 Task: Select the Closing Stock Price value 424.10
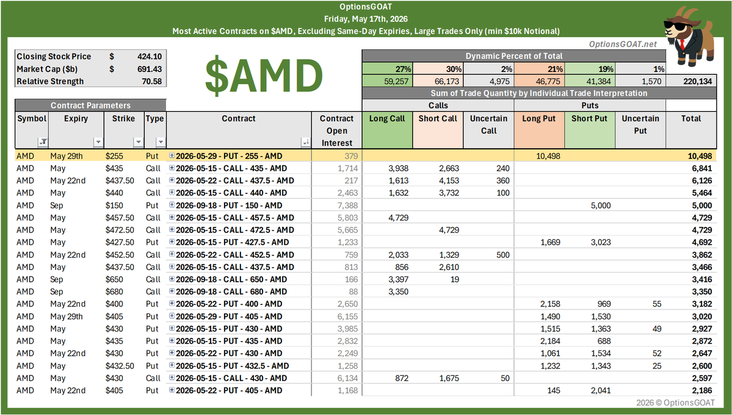coord(150,57)
